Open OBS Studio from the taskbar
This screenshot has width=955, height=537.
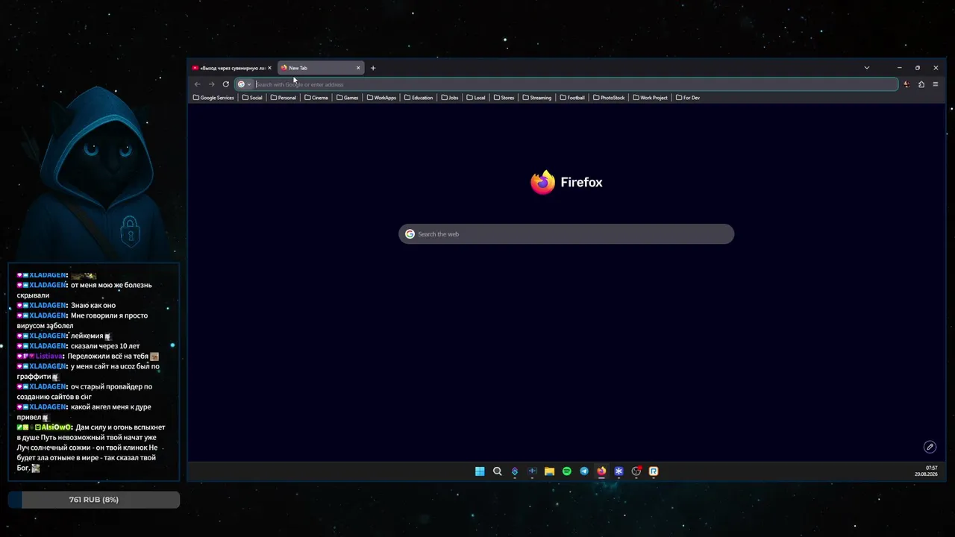(636, 471)
